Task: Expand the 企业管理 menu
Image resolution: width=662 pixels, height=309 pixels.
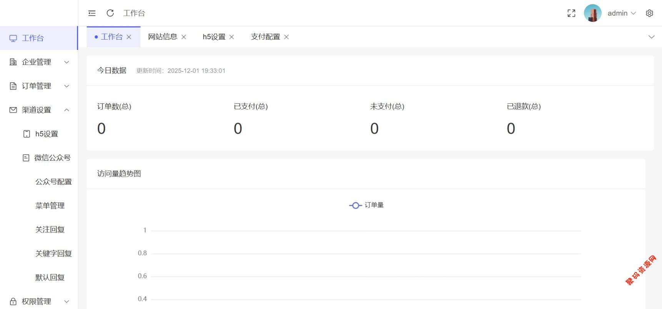Action: [39, 62]
